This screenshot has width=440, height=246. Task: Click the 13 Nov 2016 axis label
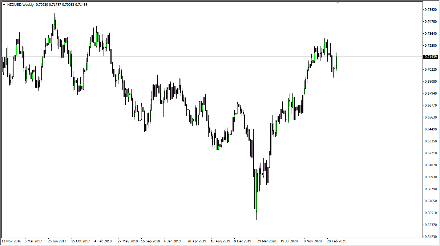tap(11, 241)
